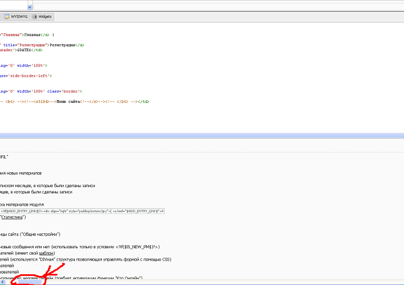The width and height of the screenshot is (404, 285).
Task: Grab the toolbar grip left of WYSIWYG
Action: coord(1,17)
